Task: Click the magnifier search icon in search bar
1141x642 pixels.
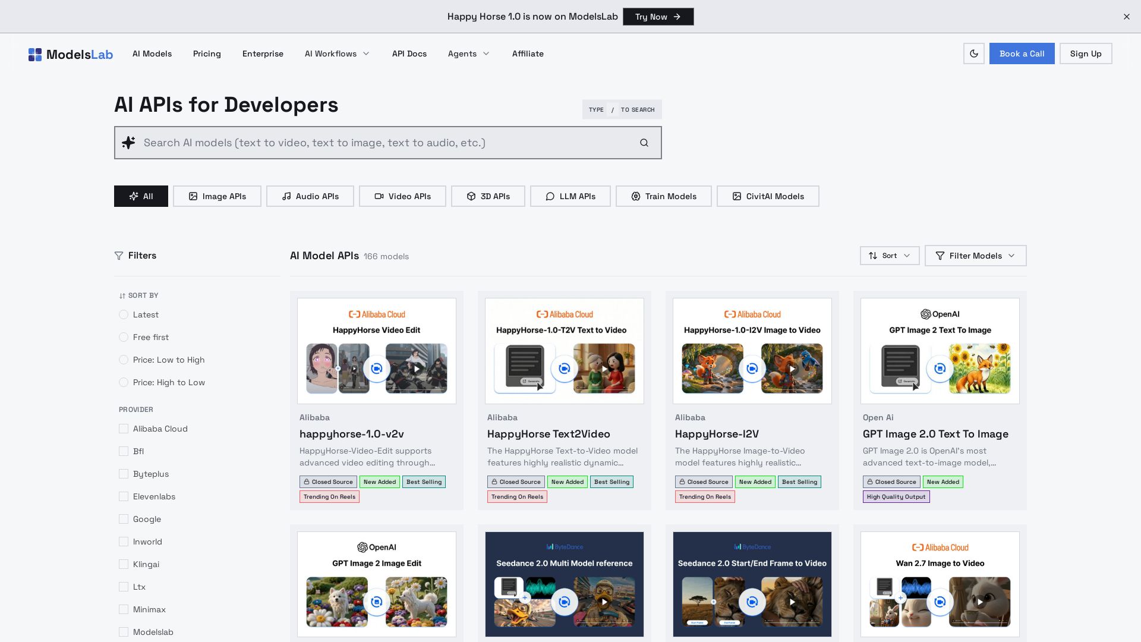Action: coord(644,143)
